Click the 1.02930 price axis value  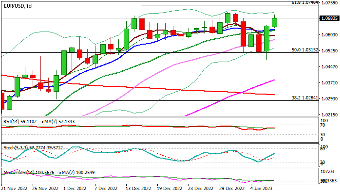329,98
